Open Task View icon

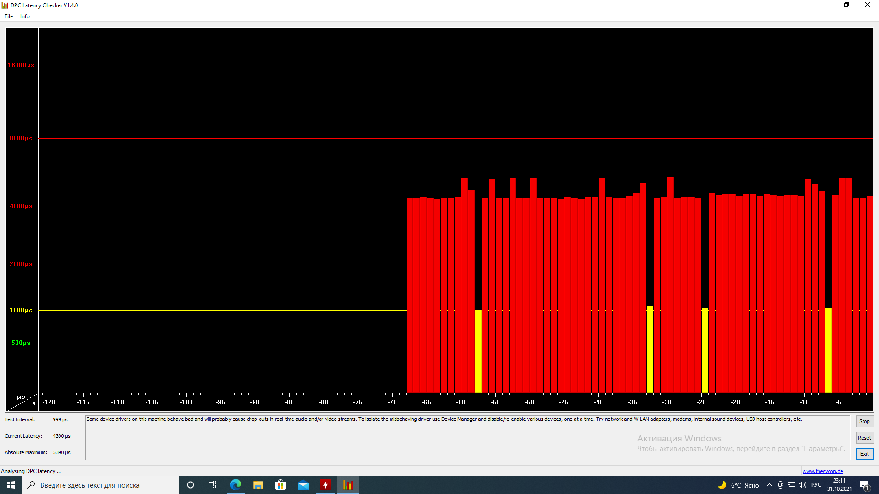pyautogui.click(x=212, y=485)
